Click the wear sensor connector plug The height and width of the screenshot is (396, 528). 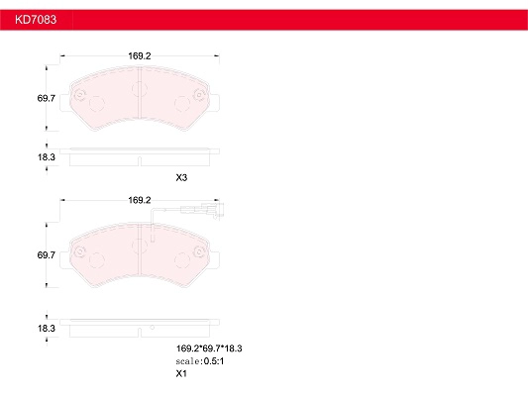tap(202, 210)
